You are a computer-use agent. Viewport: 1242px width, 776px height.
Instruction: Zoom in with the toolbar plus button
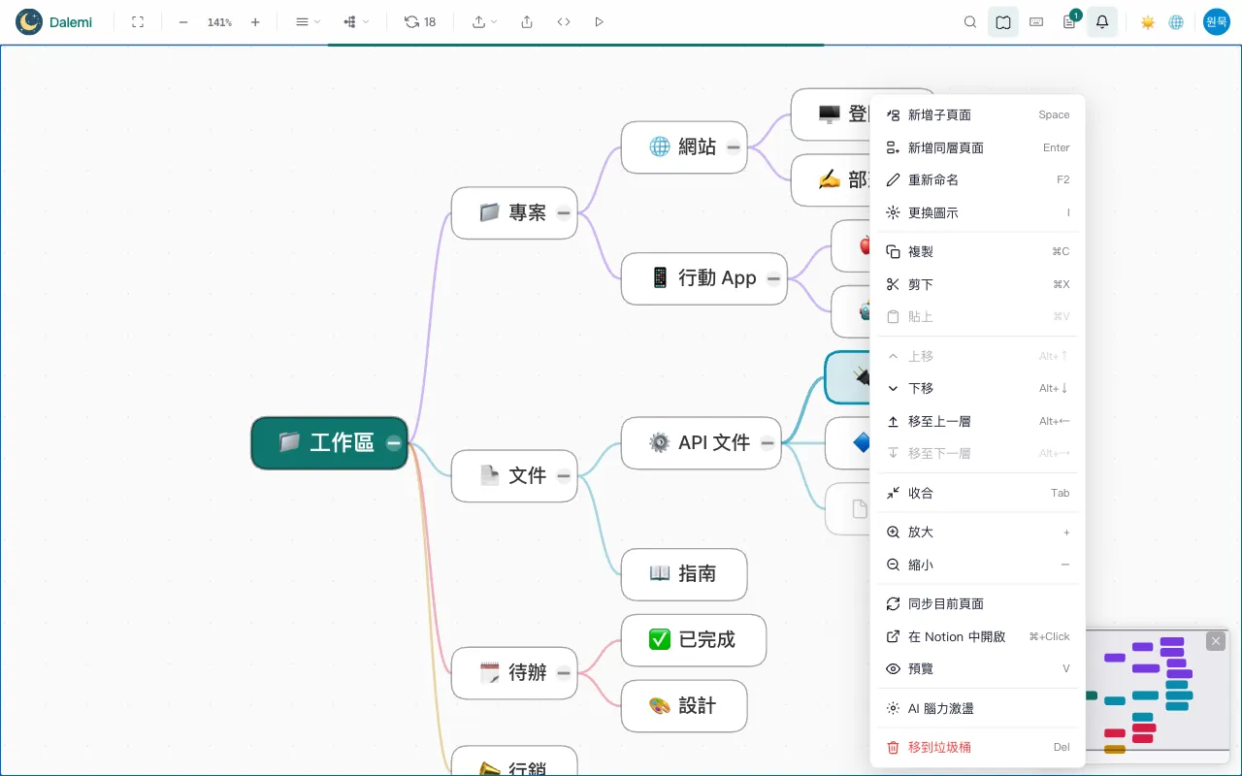(x=255, y=21)
